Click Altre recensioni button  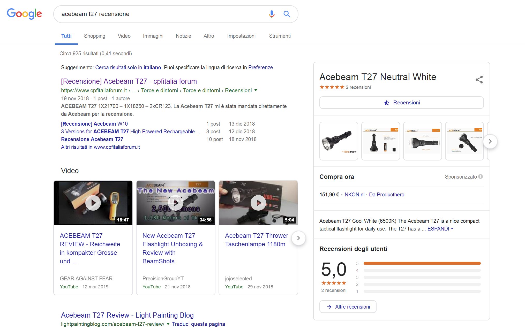coord(348,307)
